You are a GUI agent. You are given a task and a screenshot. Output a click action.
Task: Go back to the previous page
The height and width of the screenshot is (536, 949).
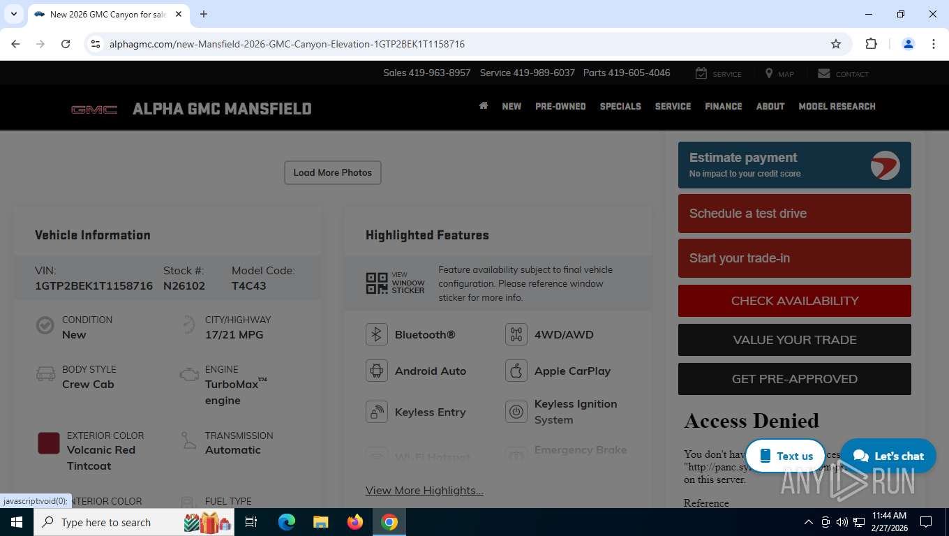tap(15, 44)
